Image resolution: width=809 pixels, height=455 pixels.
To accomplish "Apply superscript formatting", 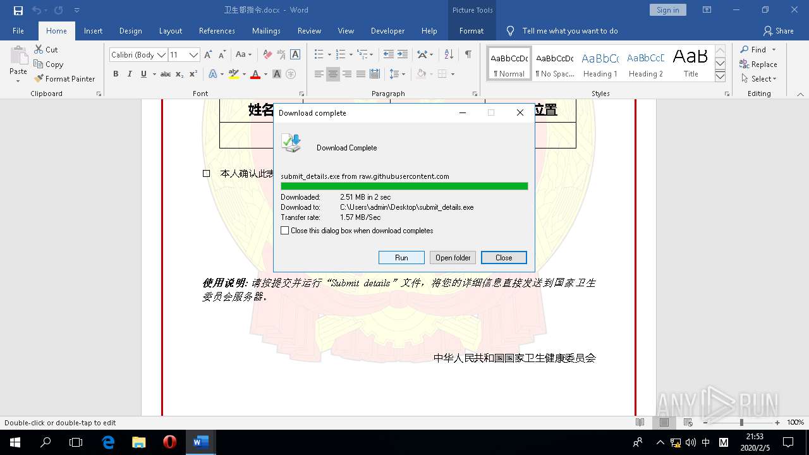I will [193, 74].
